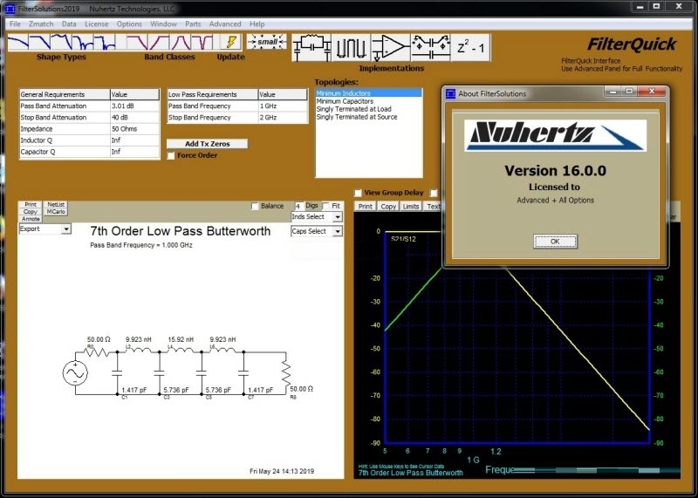The width and height of the screenshot is (698, 498).
Task: Click the MCarlo button
Action: click(x=56, y=211)
